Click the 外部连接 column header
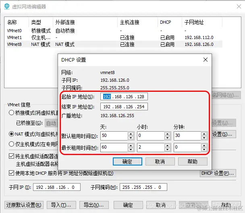This screenshot has width=245, height=213. [85, 22]
